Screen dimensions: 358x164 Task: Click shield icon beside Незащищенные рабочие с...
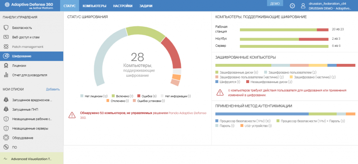[6, 119]
